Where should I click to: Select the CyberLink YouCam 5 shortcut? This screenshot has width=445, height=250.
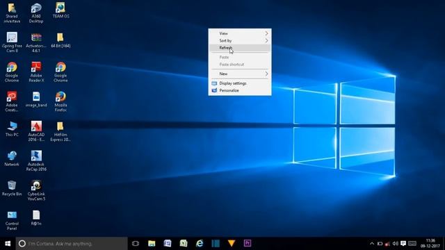pyautogui.click(x=36, y=190)
